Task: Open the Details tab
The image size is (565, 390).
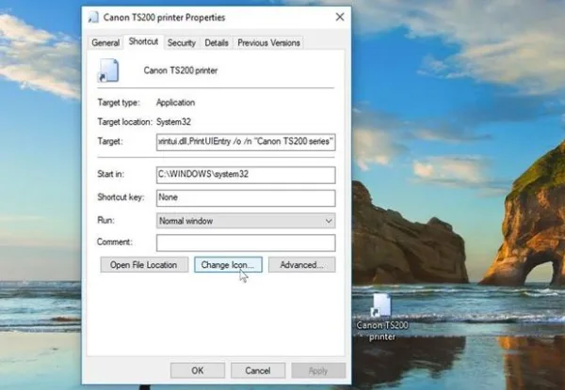Action: pyautogui.click(x=217, y=43)
